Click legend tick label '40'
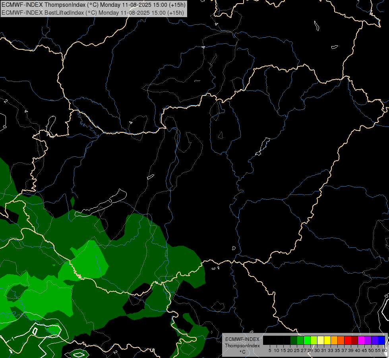 tap(358, 350)
